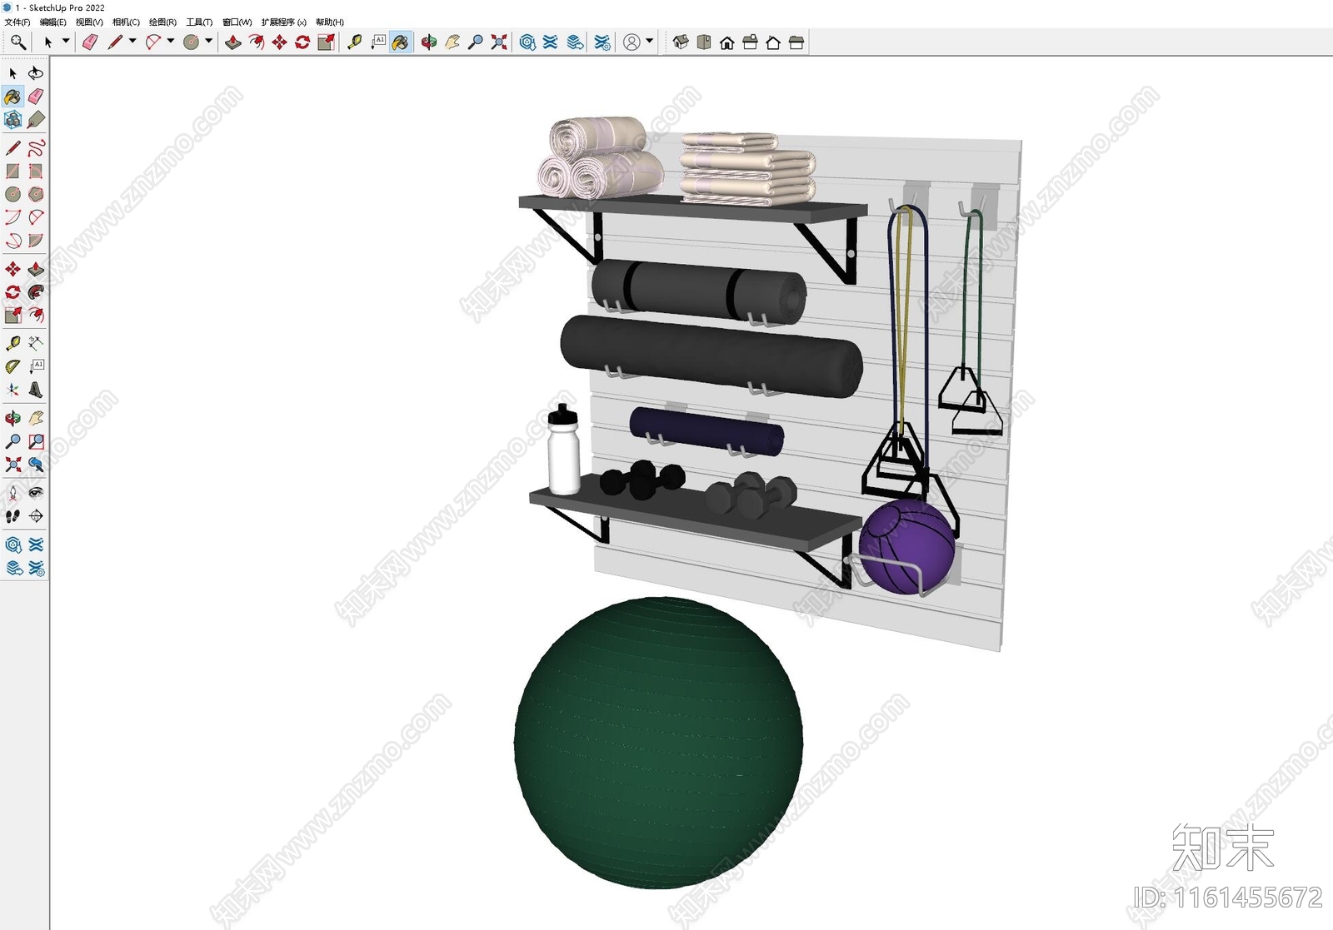This screenshot has width=1333, height=930.
Task: Select the Protractor tool in left palette
Action: [x=12, y=366]
